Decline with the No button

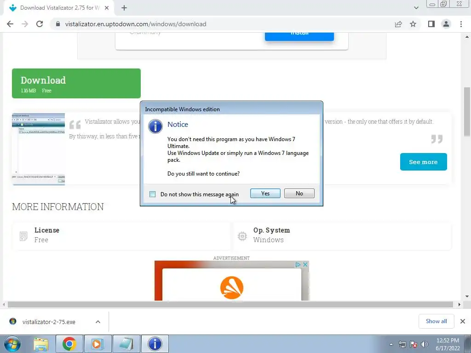299,194
